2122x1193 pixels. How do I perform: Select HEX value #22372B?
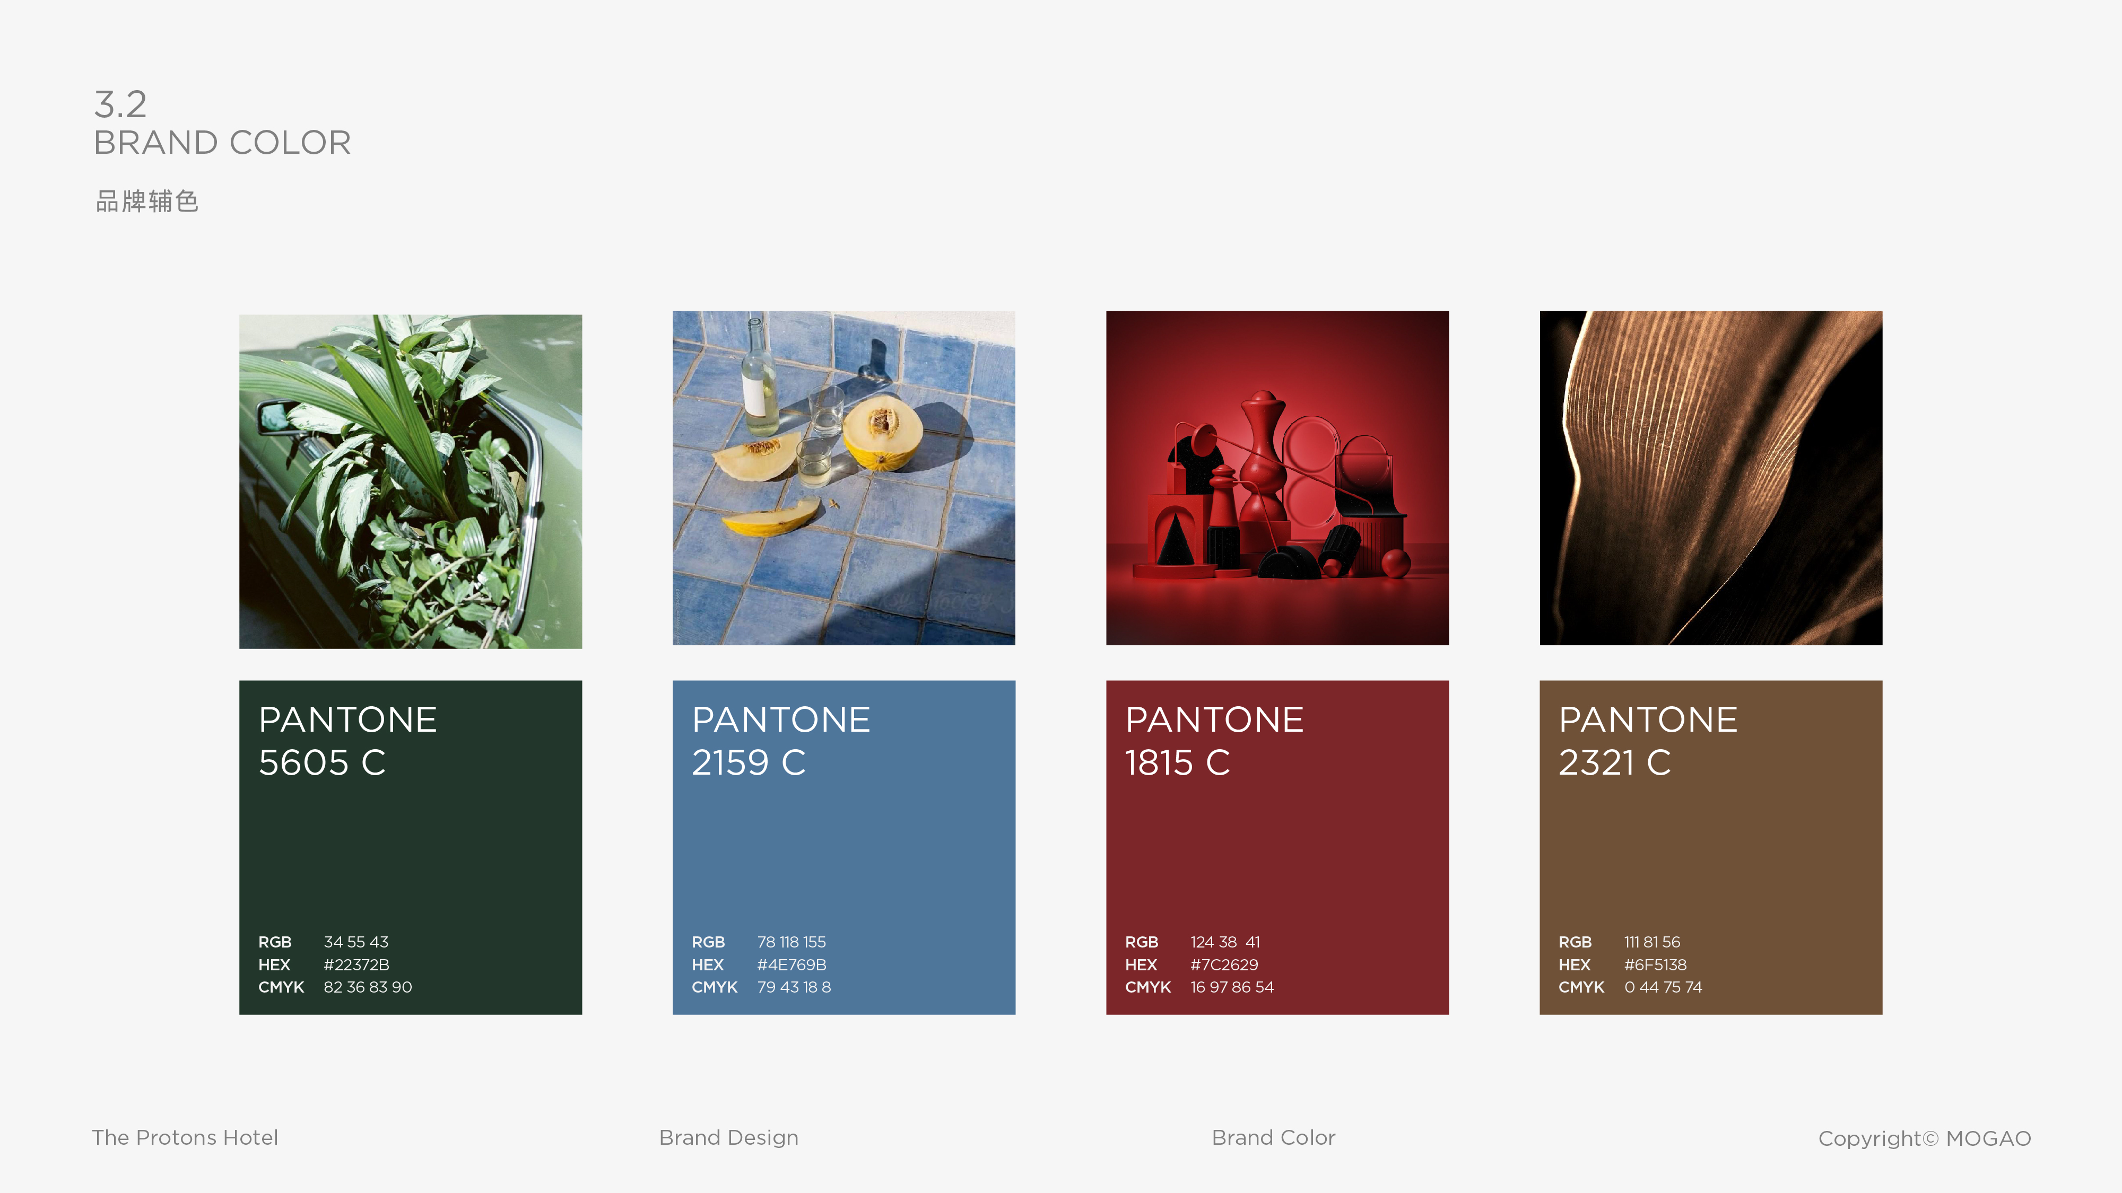pos(356,964)
